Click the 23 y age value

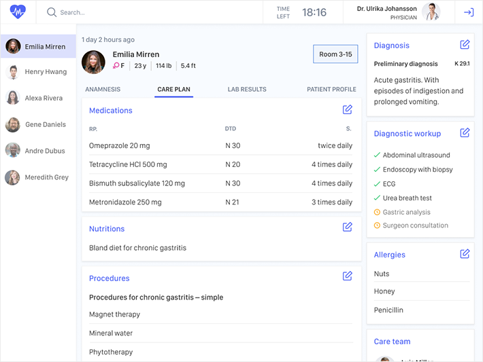coord(140,66)
